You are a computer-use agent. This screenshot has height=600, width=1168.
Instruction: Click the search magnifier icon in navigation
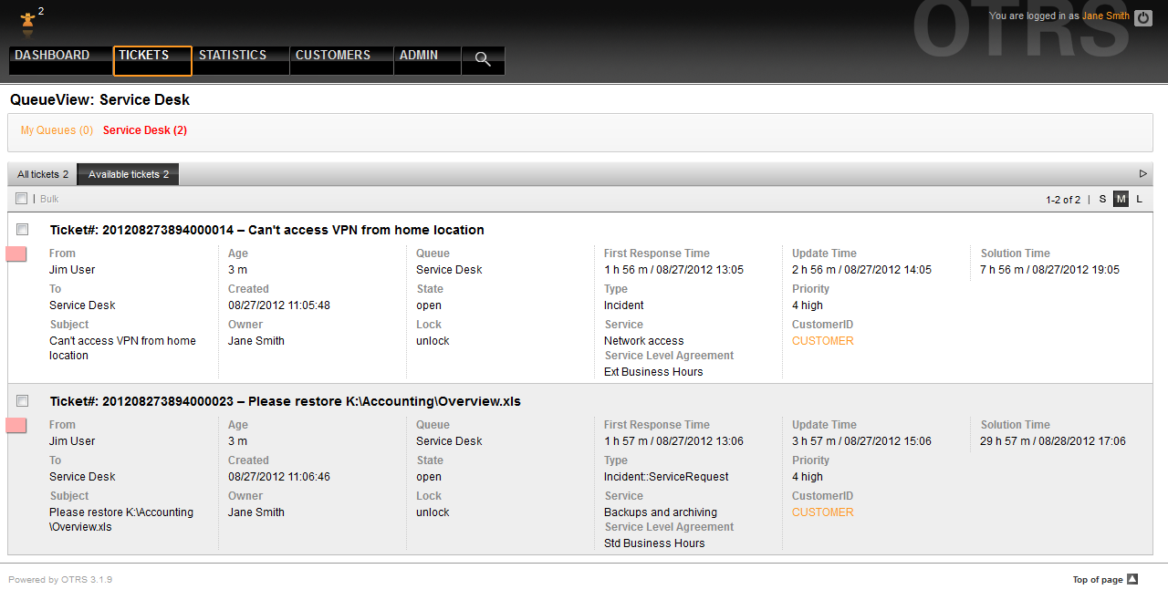483,60
